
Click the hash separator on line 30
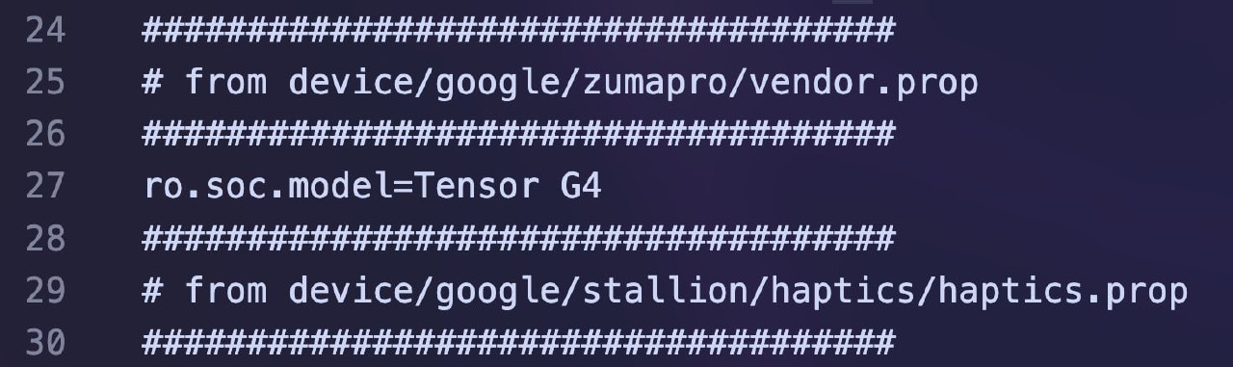click(519, 342)
